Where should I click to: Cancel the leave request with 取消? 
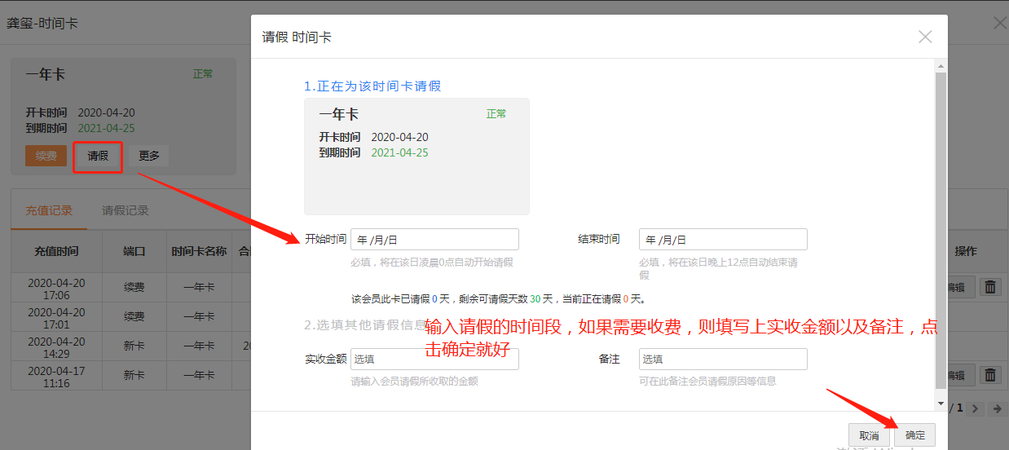pyautogui.click(x=870, y=435)
